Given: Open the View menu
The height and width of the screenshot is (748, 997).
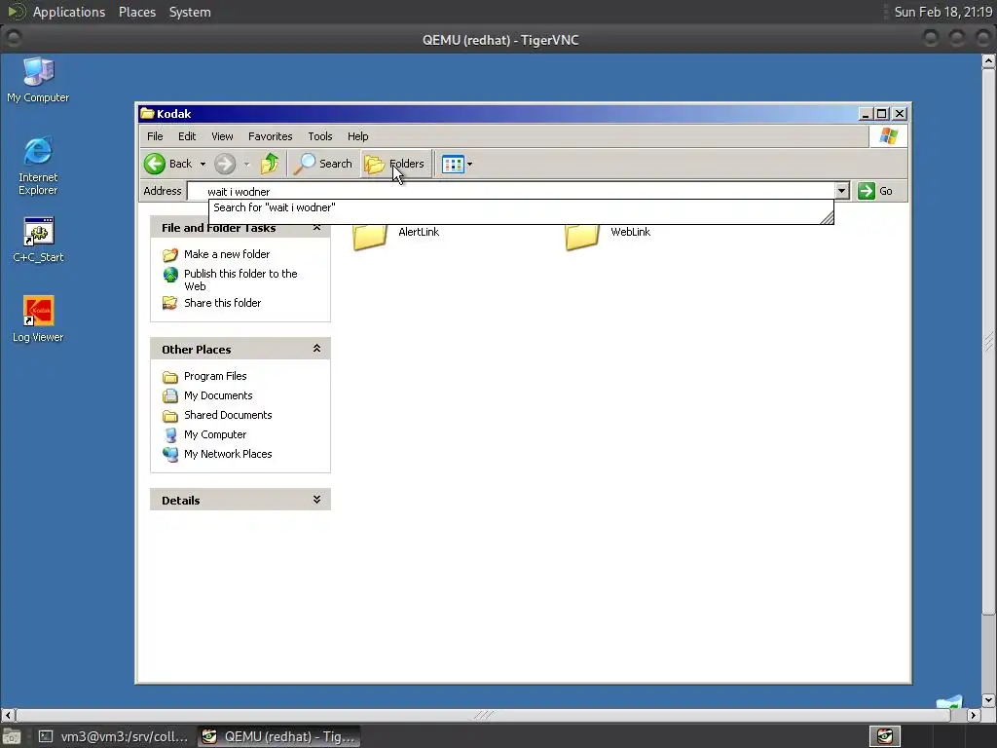Looking at the screenshot, I should click(223, 136).
